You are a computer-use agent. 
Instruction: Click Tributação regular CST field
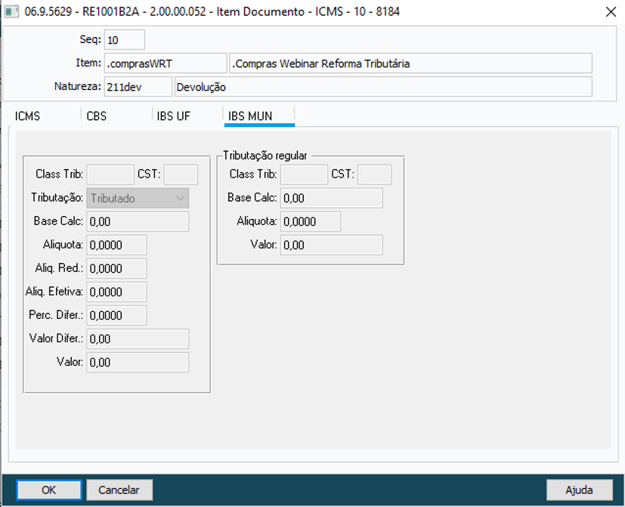coord(375,175)
